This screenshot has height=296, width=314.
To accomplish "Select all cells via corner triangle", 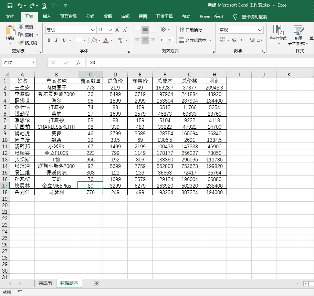I will click(x=7, y=74).
